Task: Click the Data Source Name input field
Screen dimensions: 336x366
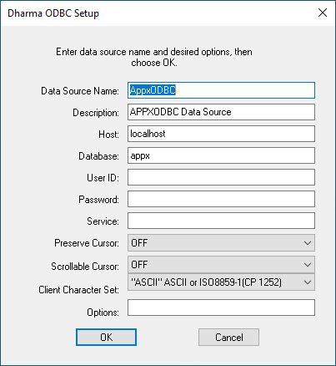Action: 221,90
